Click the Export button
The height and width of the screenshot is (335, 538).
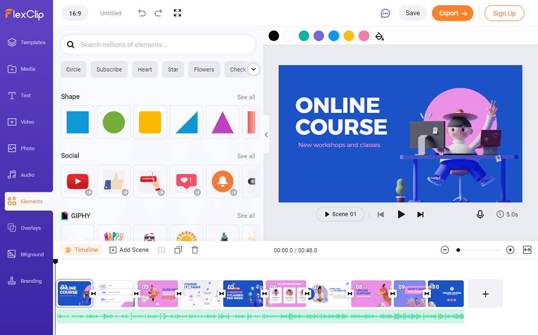[x=452, y=13]
